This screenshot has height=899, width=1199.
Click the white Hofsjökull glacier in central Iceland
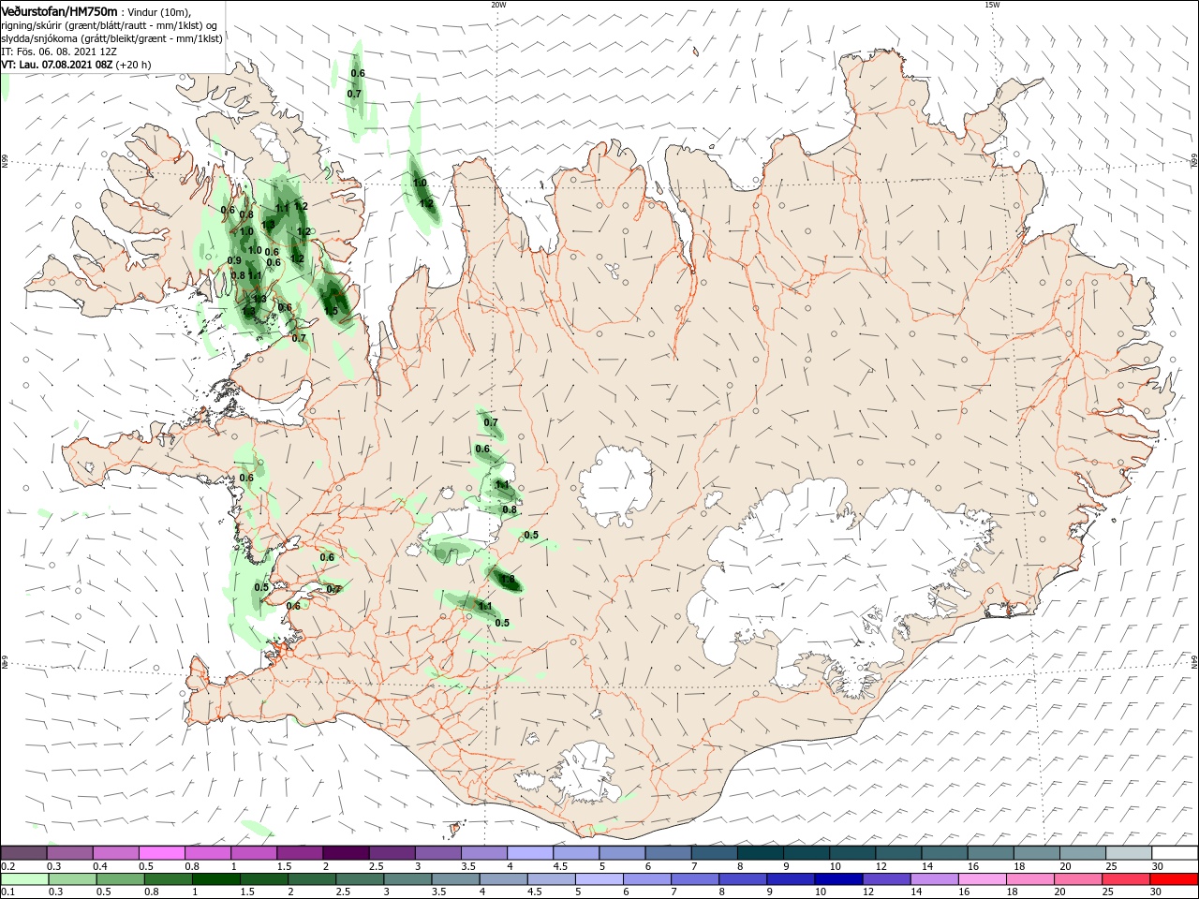coord(615,485)
